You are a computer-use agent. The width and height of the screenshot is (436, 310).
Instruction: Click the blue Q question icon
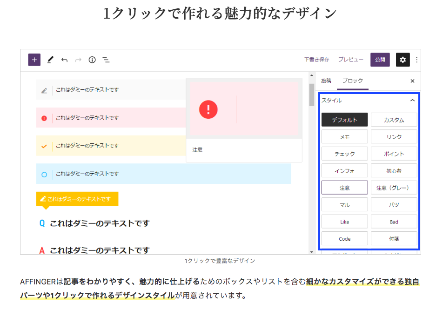click(x=42, y=223)
